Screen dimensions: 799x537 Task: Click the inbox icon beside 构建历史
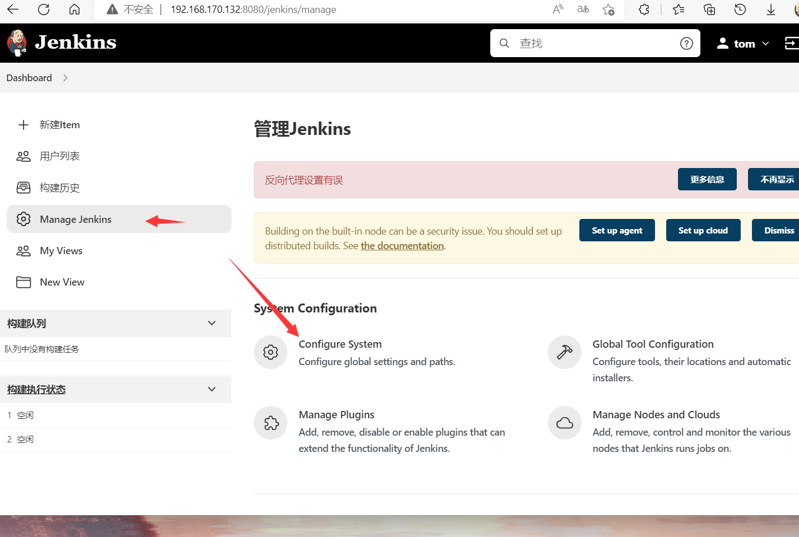point(24,188)
